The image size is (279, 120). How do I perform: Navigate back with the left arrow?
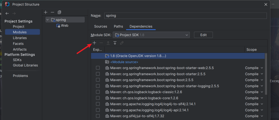point(7,13)
